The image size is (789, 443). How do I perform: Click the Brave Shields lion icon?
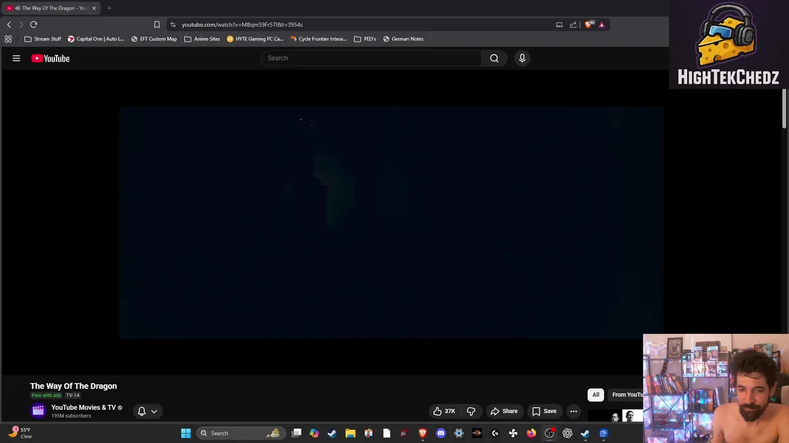pos(589,25)
